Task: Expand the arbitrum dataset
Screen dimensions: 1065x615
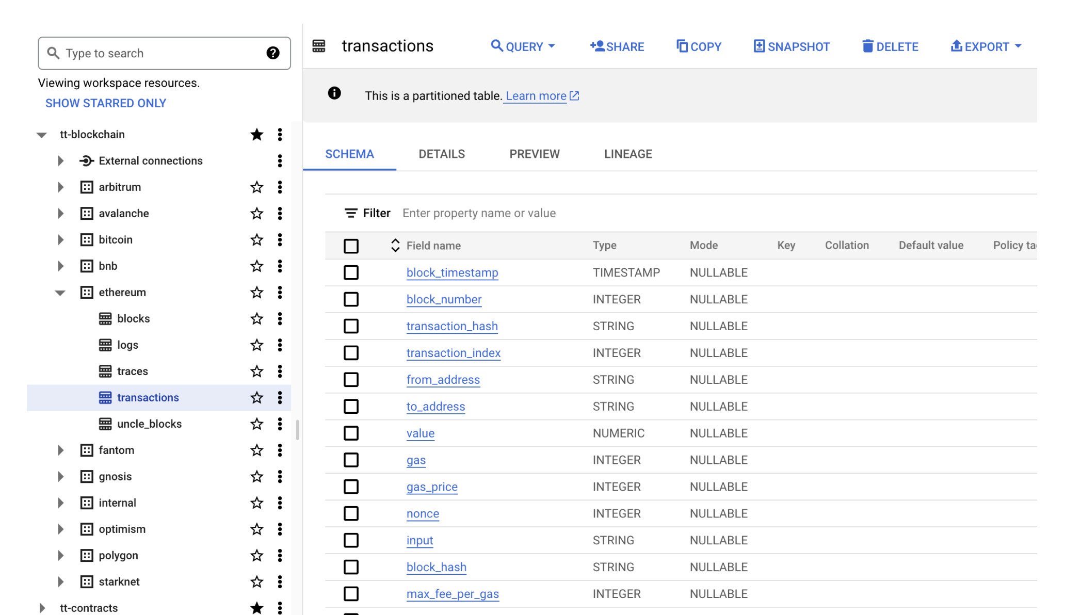Action: pos(60,187)
